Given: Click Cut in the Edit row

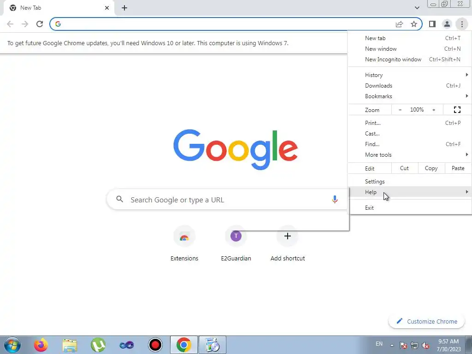Looking at the screenshot, I should click(405, 168).
